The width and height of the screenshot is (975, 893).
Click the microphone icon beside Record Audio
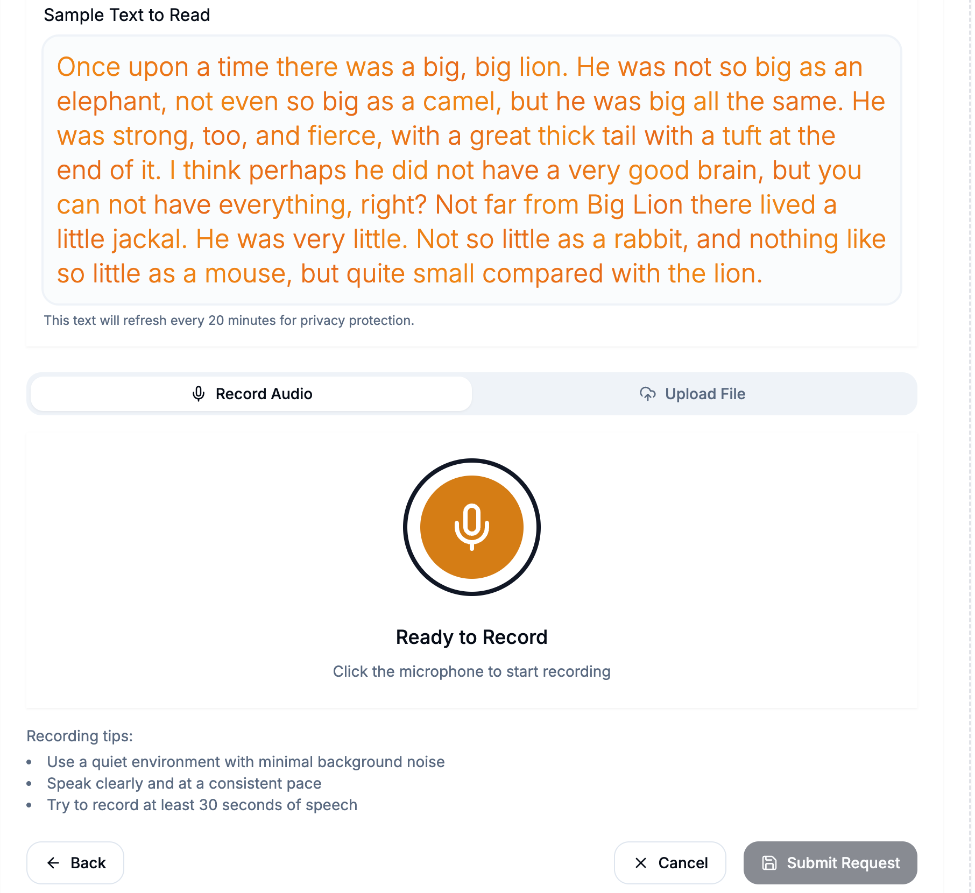tap(199, 394)
